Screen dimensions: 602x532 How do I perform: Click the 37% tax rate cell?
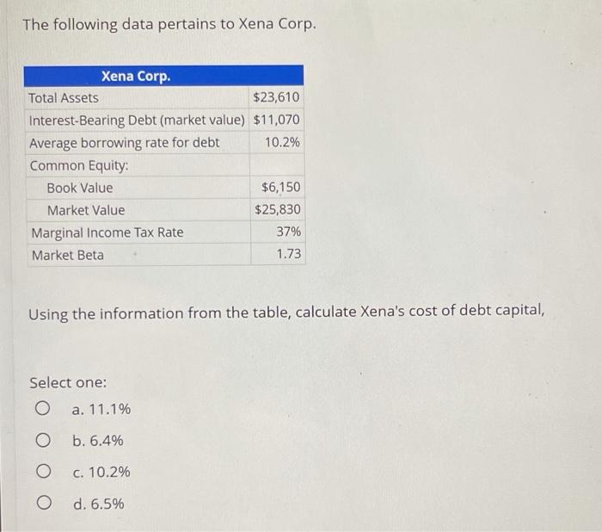pyautogui.click(x=289, y=232)
